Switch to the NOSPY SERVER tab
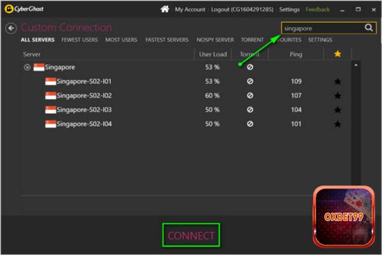This screenshot has height=255, width=382. 215,40
